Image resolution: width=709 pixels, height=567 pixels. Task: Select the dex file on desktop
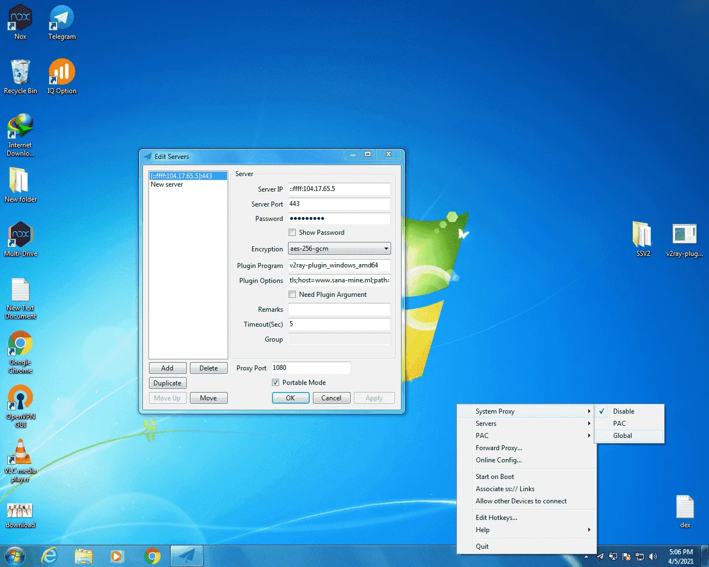[x=685, y=511]
